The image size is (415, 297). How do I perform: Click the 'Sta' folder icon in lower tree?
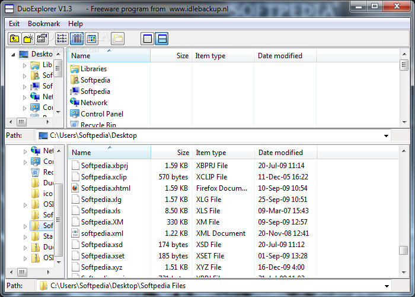pyautogui.click(x=35, y=236)
